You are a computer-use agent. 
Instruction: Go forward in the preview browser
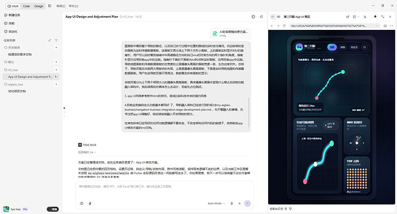tap(278, 26)
